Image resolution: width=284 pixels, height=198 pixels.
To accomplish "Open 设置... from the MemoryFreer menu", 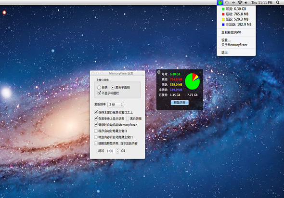I will [236, 40].
